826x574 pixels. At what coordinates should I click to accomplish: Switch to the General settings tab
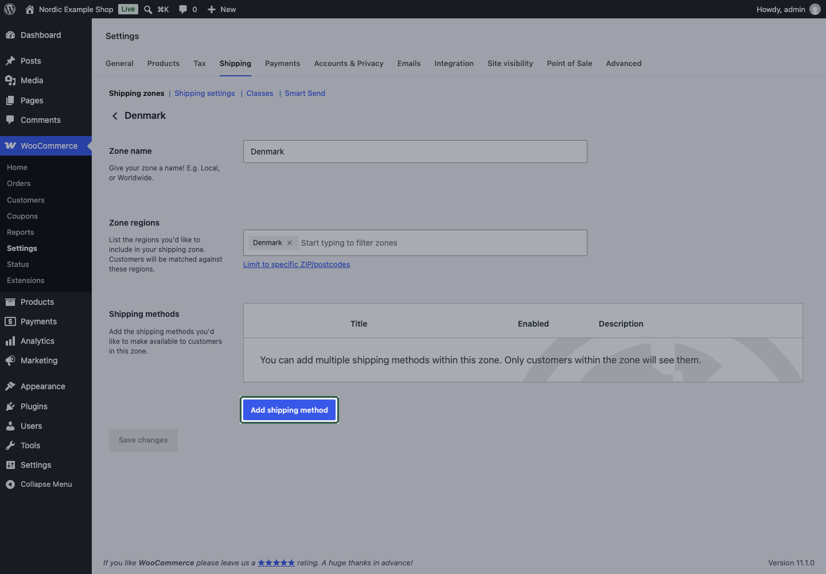click(119, 64)
